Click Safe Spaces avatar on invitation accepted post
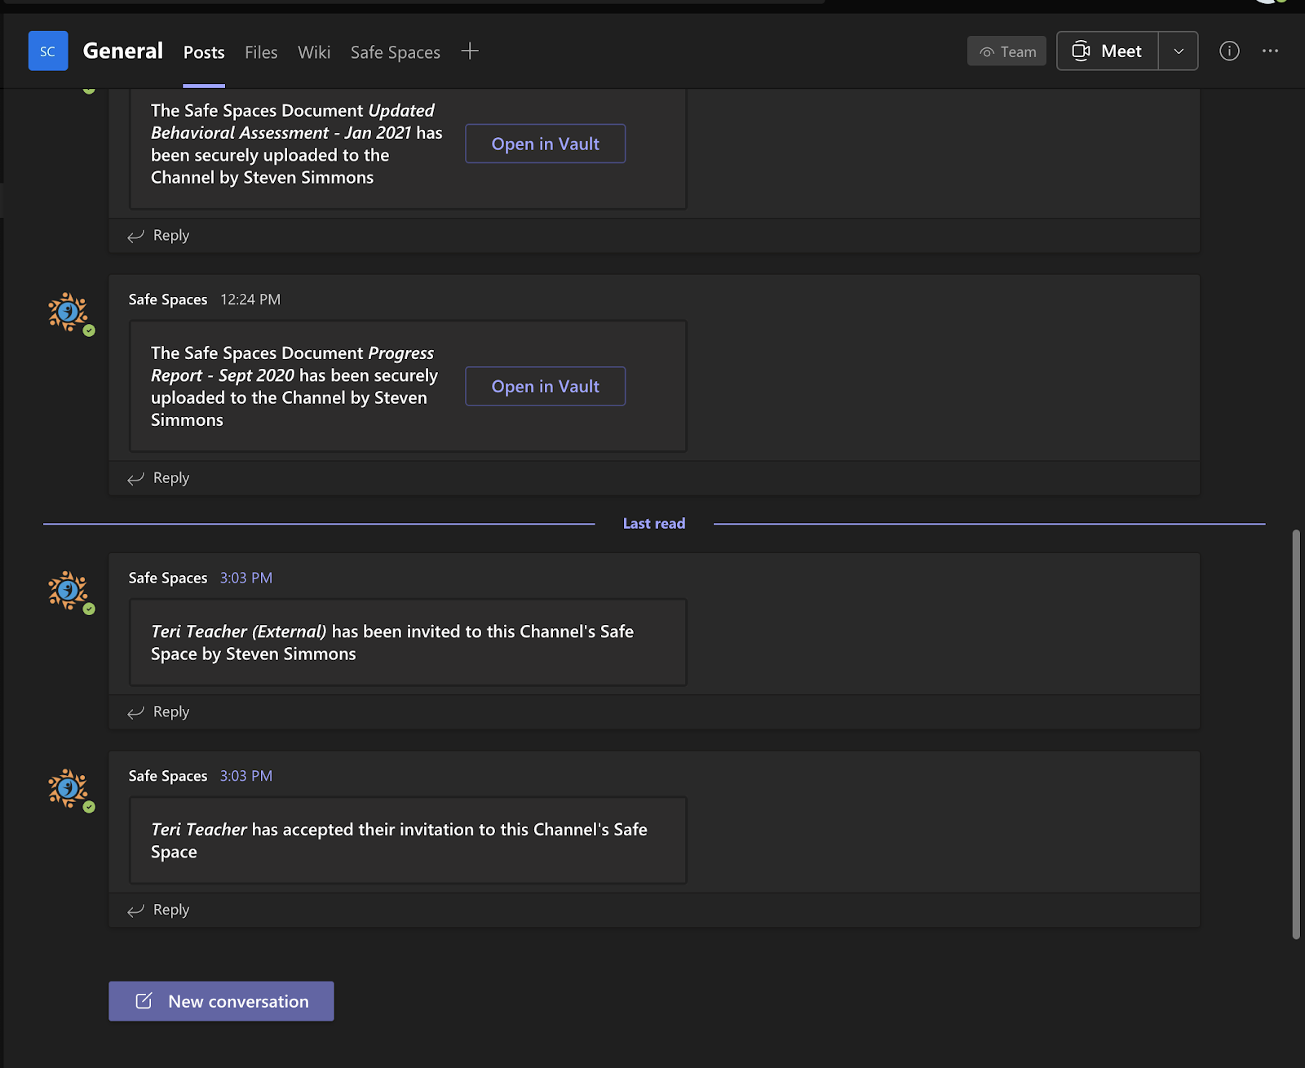Image resolution: width=1305 pixels, height=1068 pixels. pyautogui.click(x=69, y=789)
